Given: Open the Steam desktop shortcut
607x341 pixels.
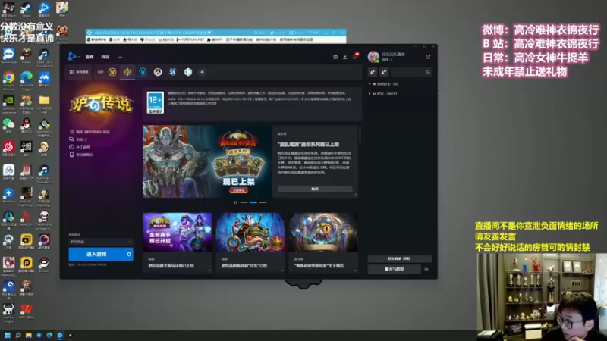Looking at the screenshot, I should pyautogui.click(x=26, y=10).
